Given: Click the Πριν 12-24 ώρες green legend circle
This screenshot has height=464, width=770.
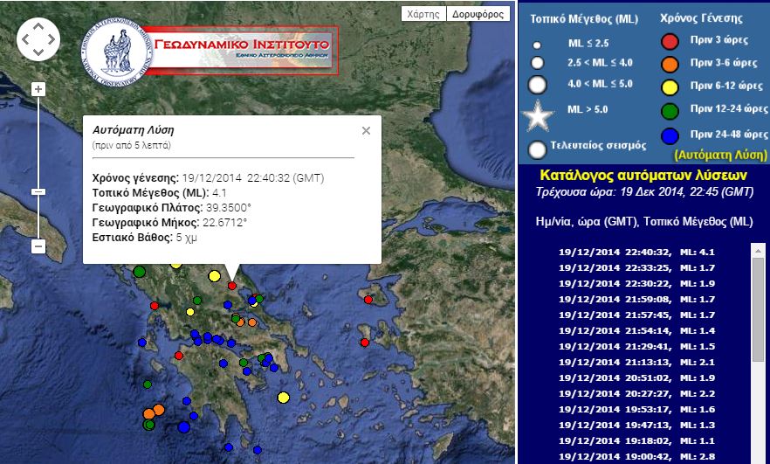Looking at the screenshot, I should tap(670, 111).
